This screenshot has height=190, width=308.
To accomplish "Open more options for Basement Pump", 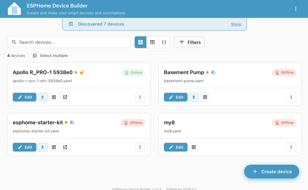I will 291,97.
